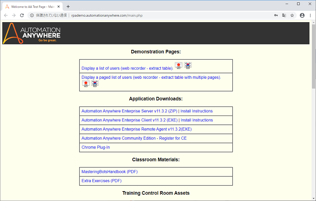Click the Application Downloads: heading

coord(156,99)
